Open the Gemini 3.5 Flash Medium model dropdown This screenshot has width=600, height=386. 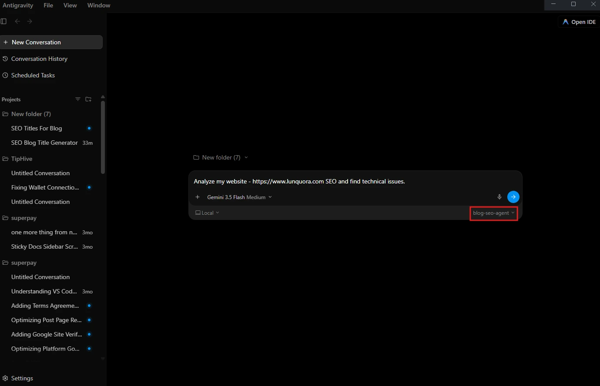tap(240, 197)
